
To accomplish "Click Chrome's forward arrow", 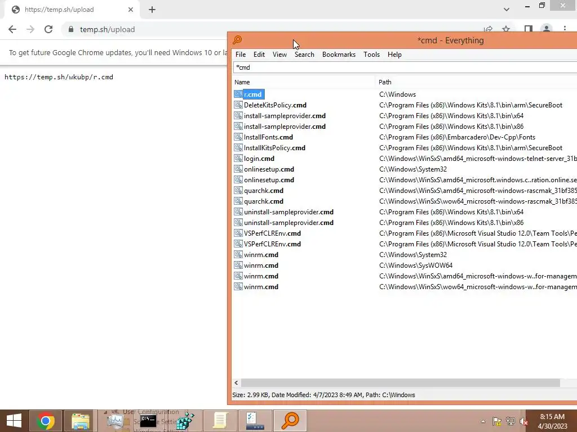I will click(30, 29).
